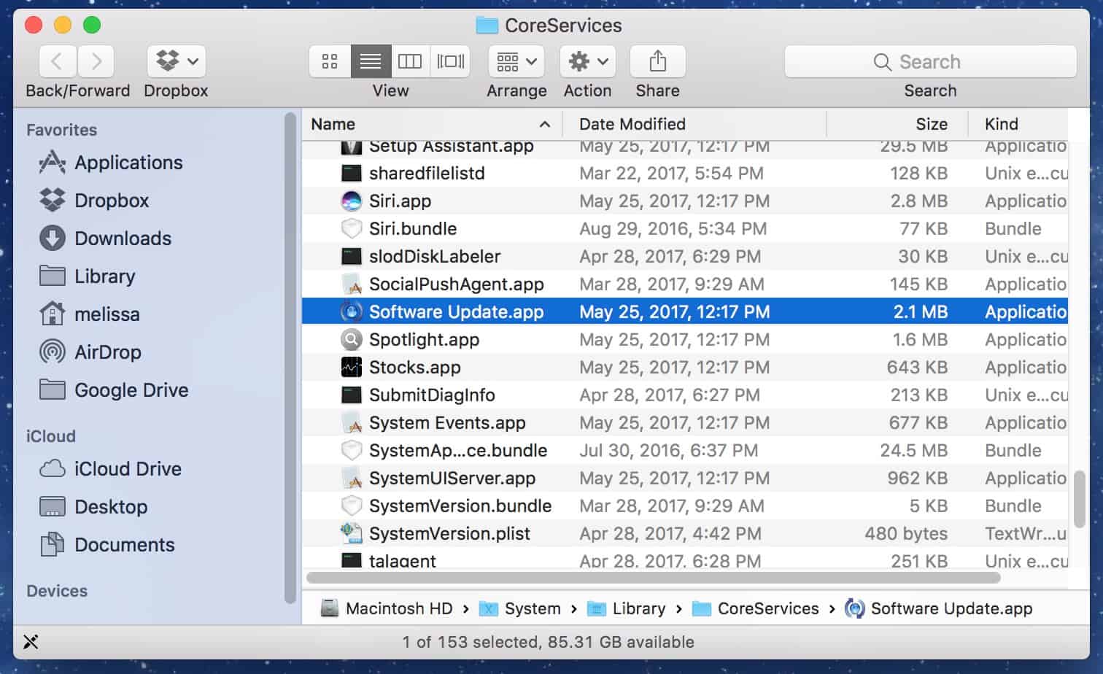The image size is (1103, 674).
Task: Click the Software Update.app row icon
Action: click(x=352, y=312)
